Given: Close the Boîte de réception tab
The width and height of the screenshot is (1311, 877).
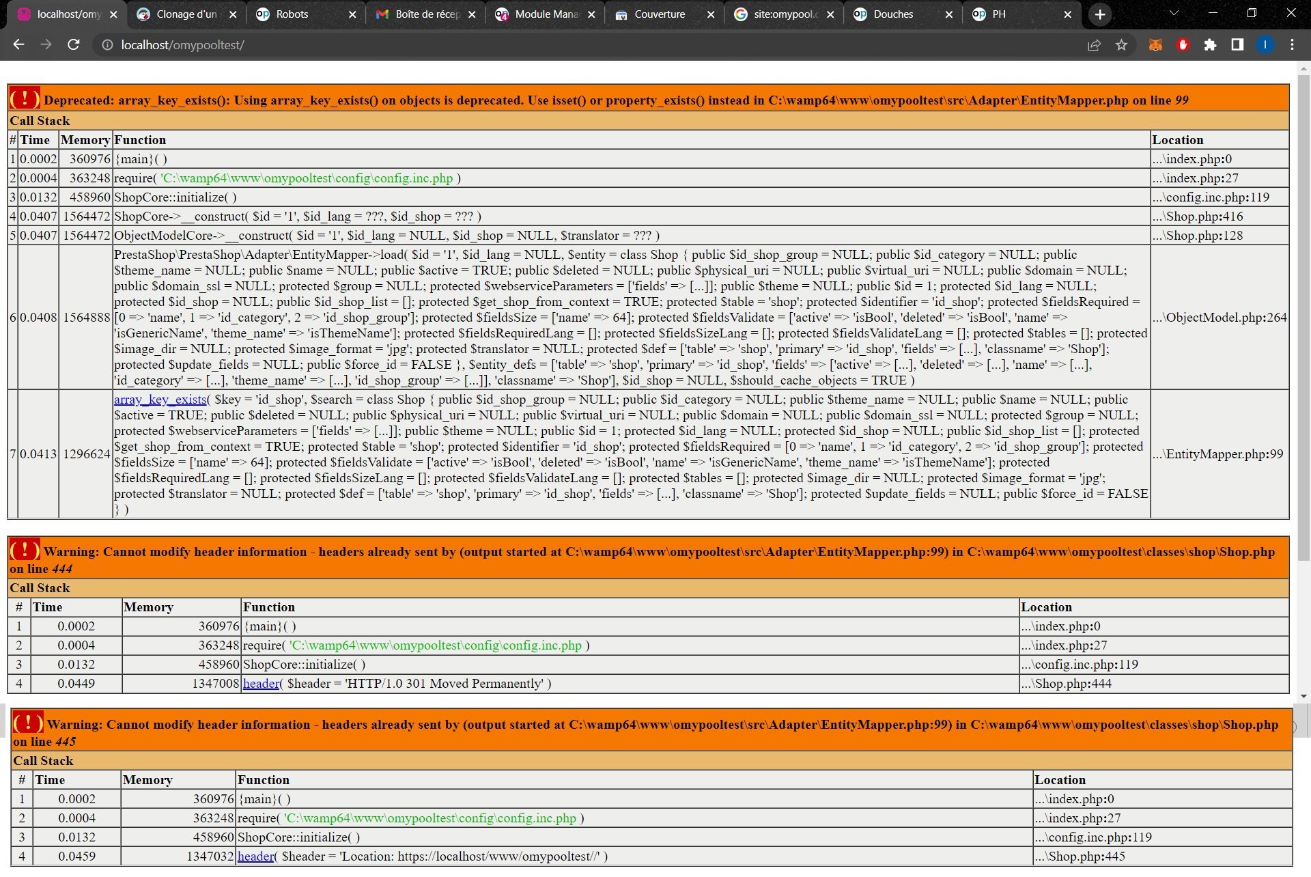Looking at the screenshot, I should (472, 14).
